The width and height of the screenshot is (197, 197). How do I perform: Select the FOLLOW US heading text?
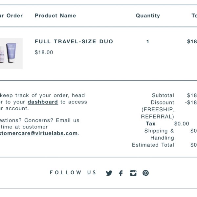click(x=73, y=172)
